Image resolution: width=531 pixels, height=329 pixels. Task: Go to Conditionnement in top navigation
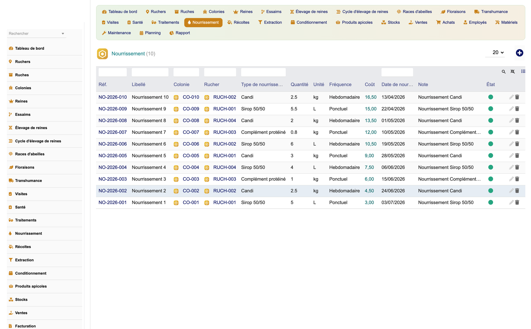click(x=309, y=22)
